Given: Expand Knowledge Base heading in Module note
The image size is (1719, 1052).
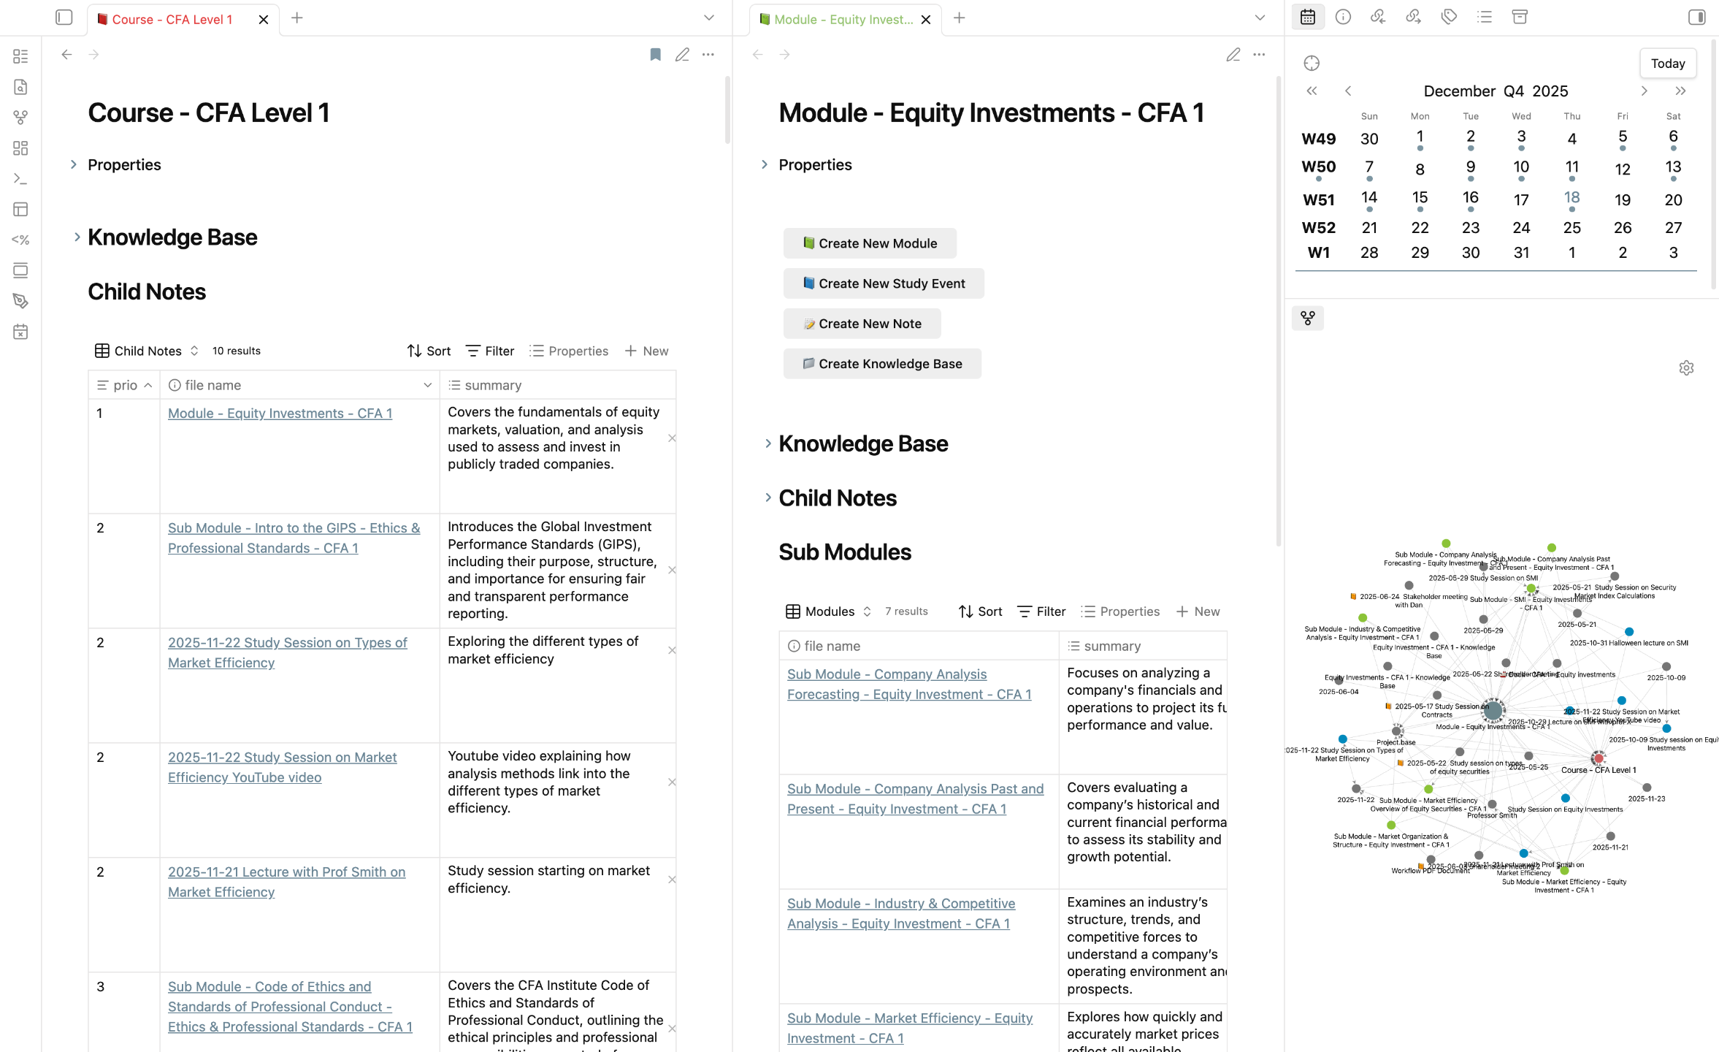Looking at the screenshot, I should (x=768, y=443).
